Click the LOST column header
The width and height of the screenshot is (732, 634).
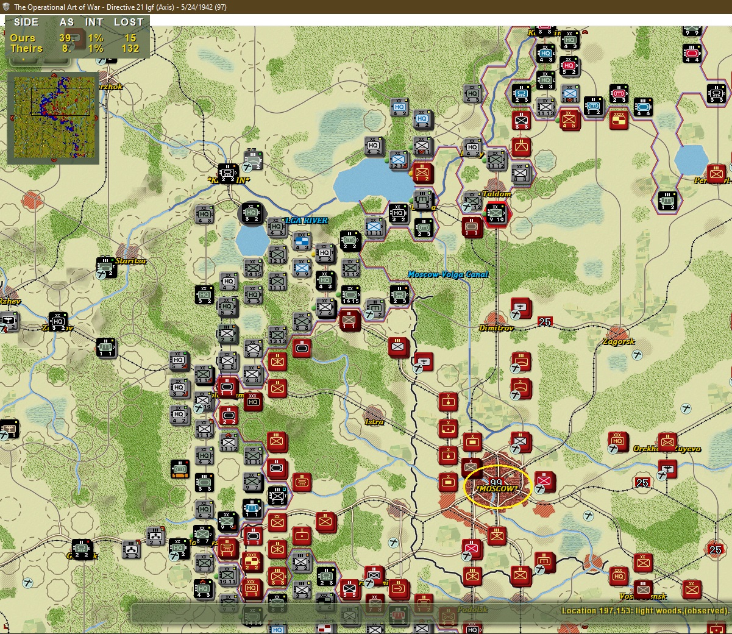(x=129, y=22)
